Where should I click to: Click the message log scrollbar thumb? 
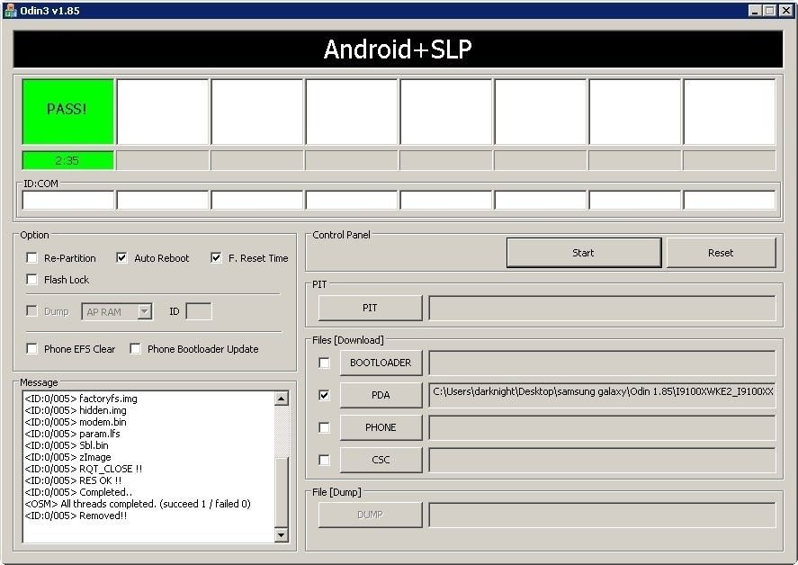tap(282, 492)
